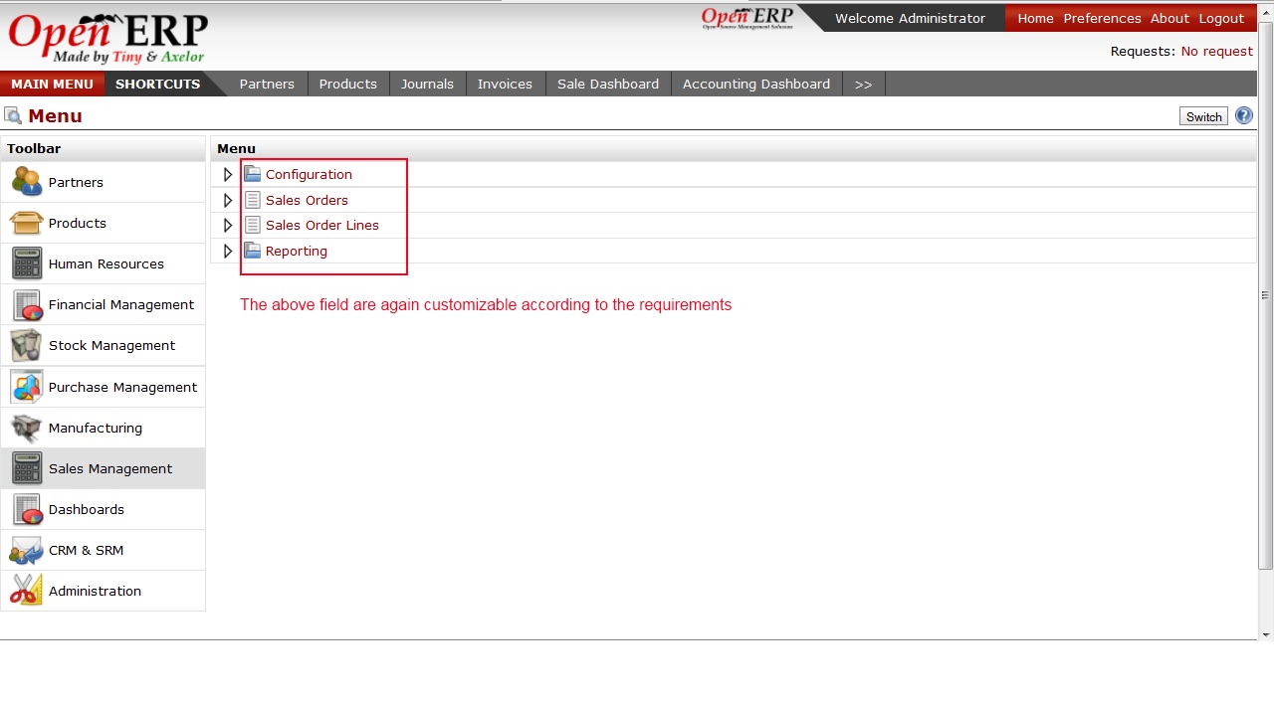Click the Logout link

(x=1221, y=18)
